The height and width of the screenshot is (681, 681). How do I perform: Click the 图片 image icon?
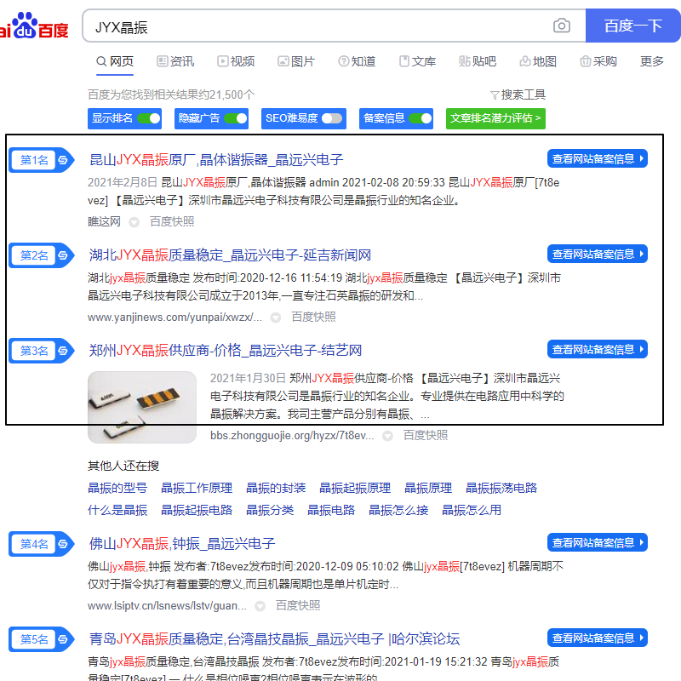click(283, 61)
